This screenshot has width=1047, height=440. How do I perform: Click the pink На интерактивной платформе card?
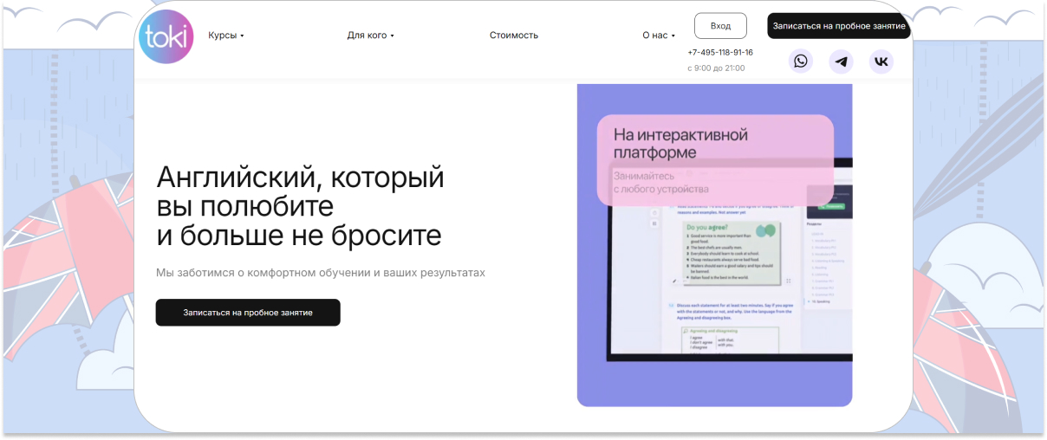click(x=715, y=144)
